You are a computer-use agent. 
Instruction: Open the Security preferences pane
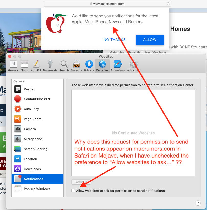[x=76, y=66]
